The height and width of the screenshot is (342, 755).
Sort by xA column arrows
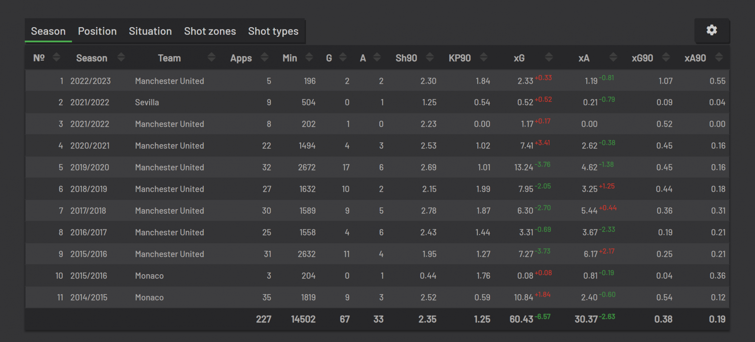coord(613,57)
